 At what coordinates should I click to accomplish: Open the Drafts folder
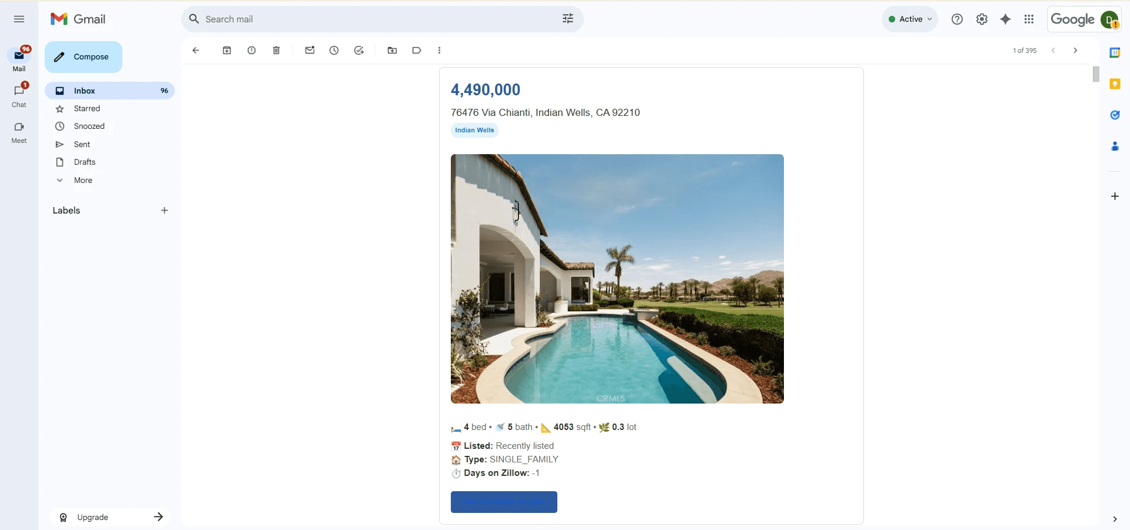click(x=85, y=162)
